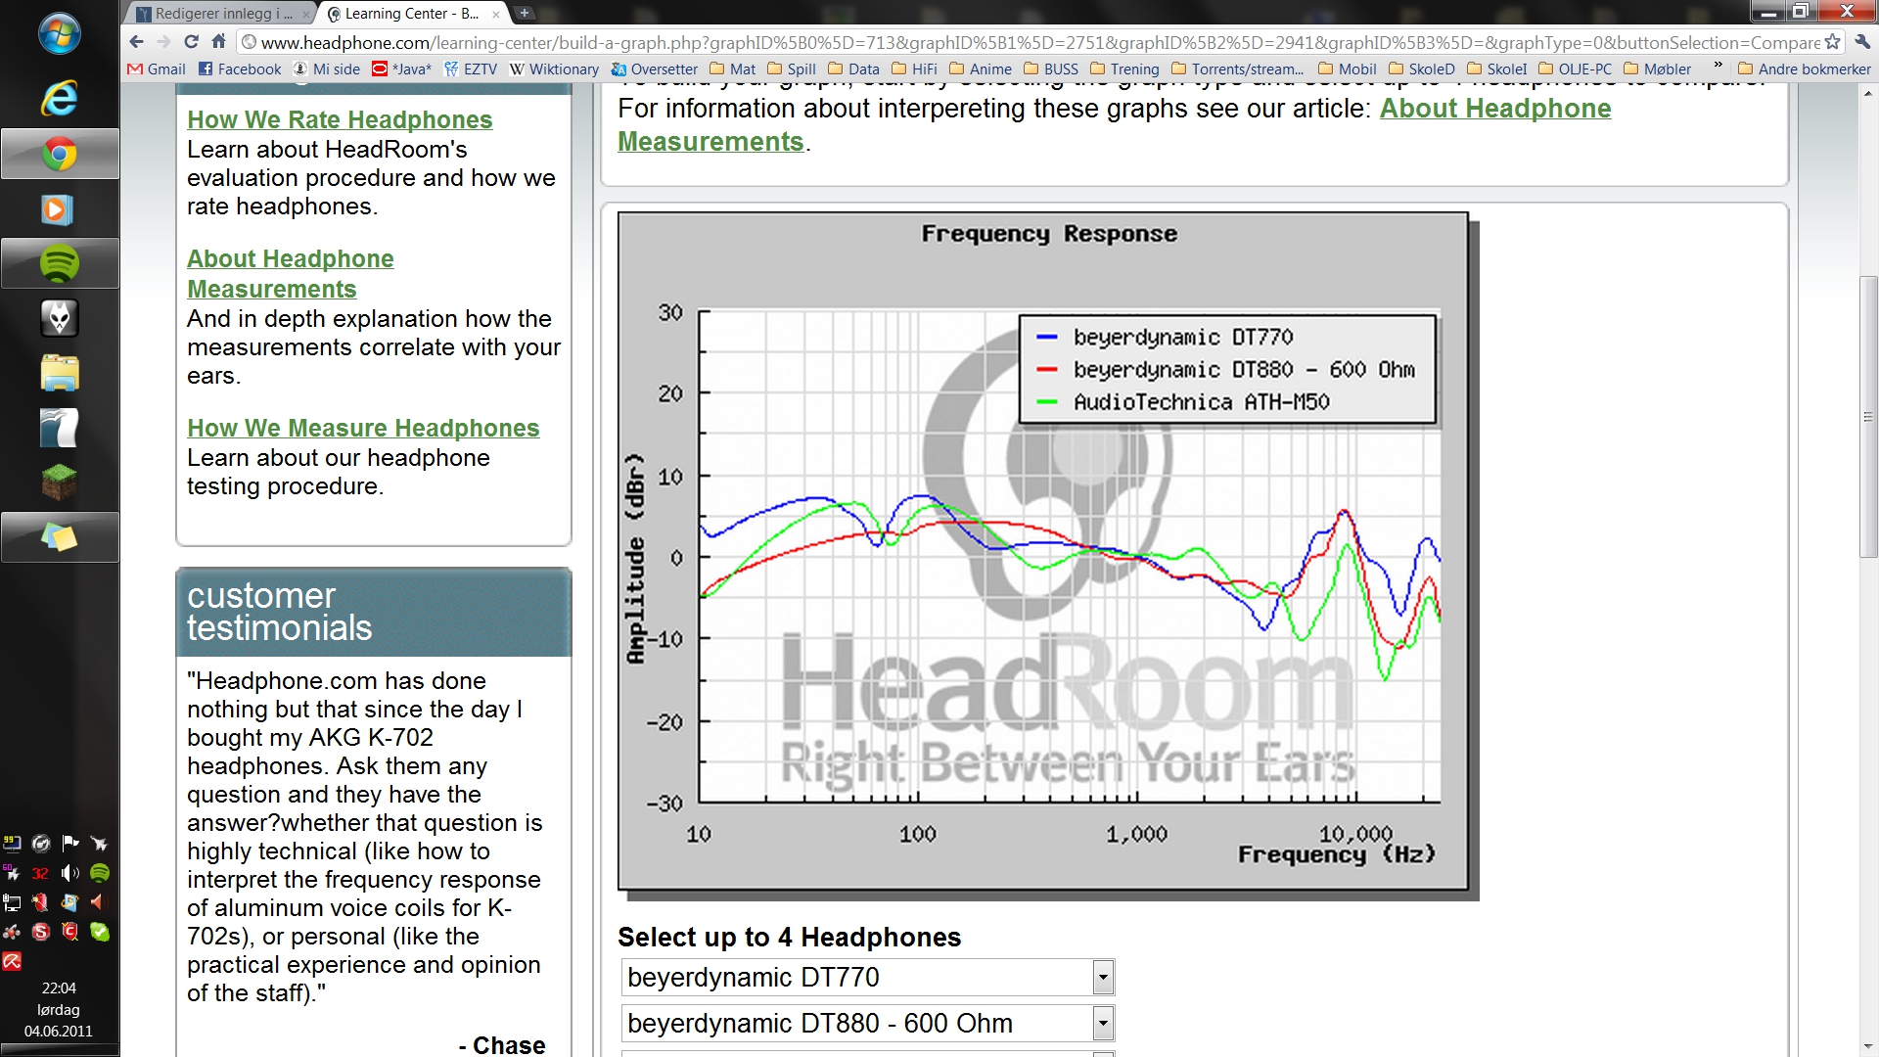
Task: Open Sticky Notes taskbar icon
Action: 59,537
